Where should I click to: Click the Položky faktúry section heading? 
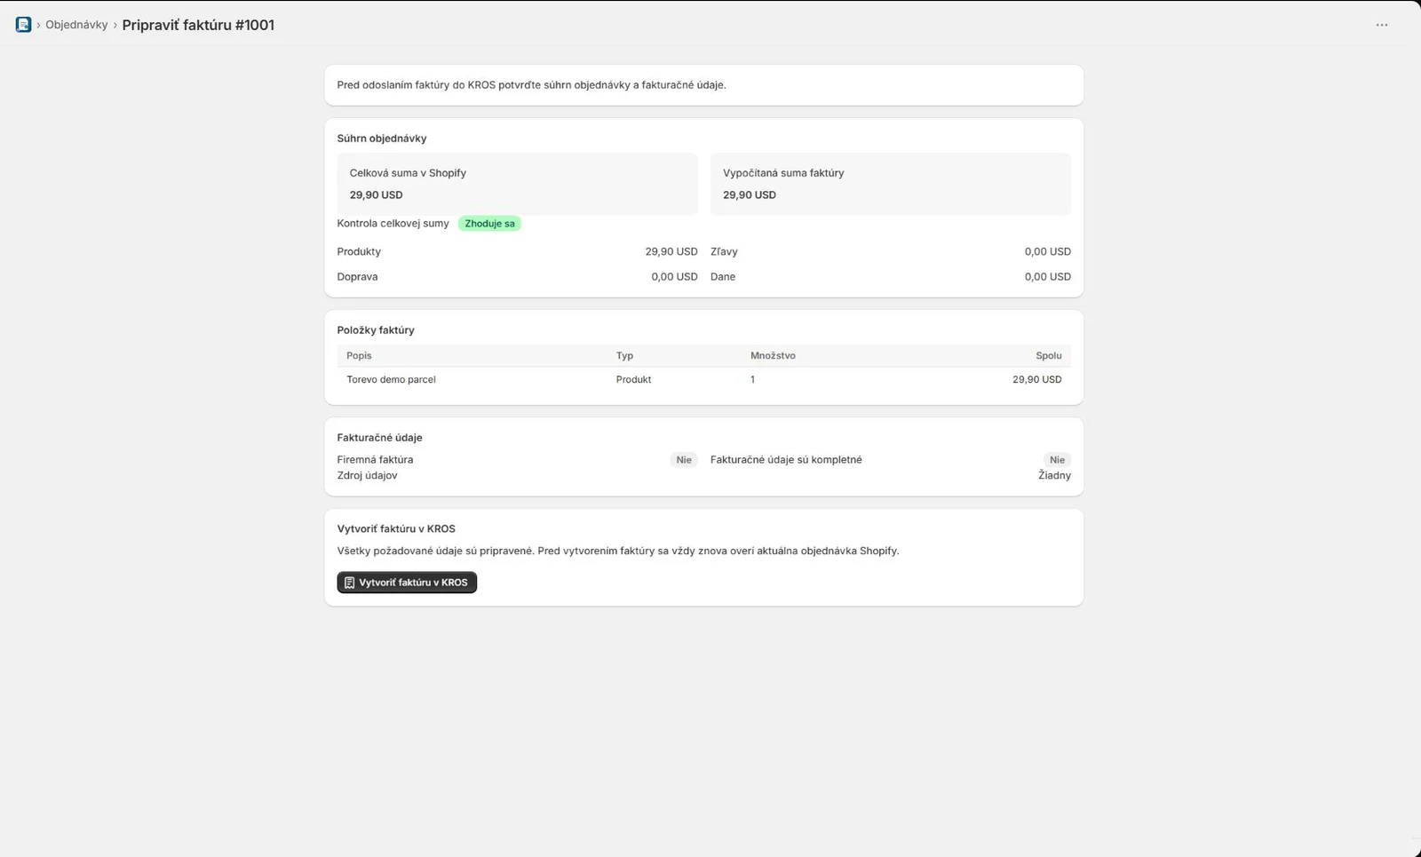(x=376, y=330)
